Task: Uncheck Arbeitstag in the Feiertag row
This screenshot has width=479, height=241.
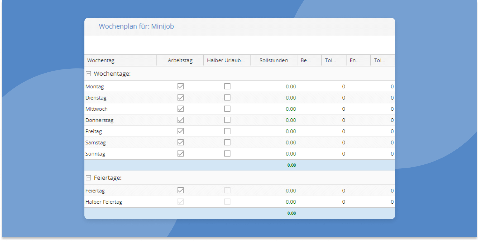Action: click(181, 190)
